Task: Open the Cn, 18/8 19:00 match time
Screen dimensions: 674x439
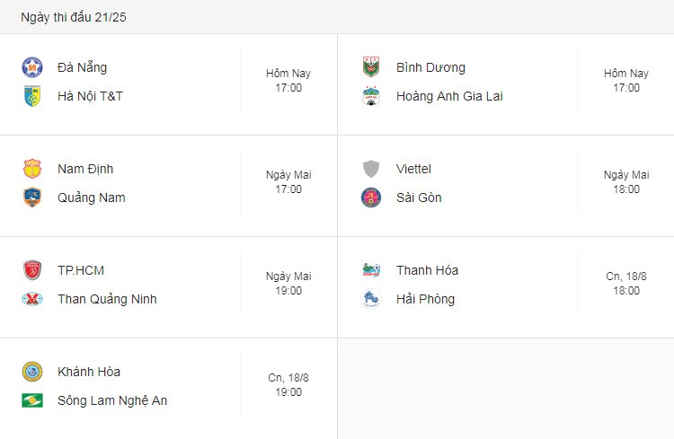Action: click(x=288, y=384)
